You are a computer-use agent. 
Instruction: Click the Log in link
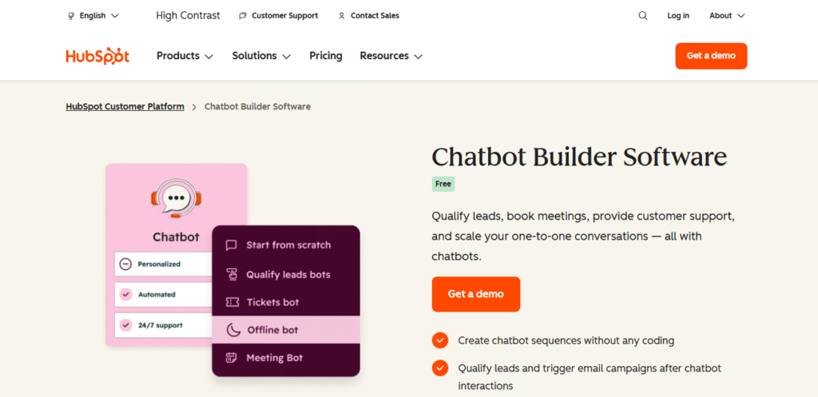(x=678, y=16)
